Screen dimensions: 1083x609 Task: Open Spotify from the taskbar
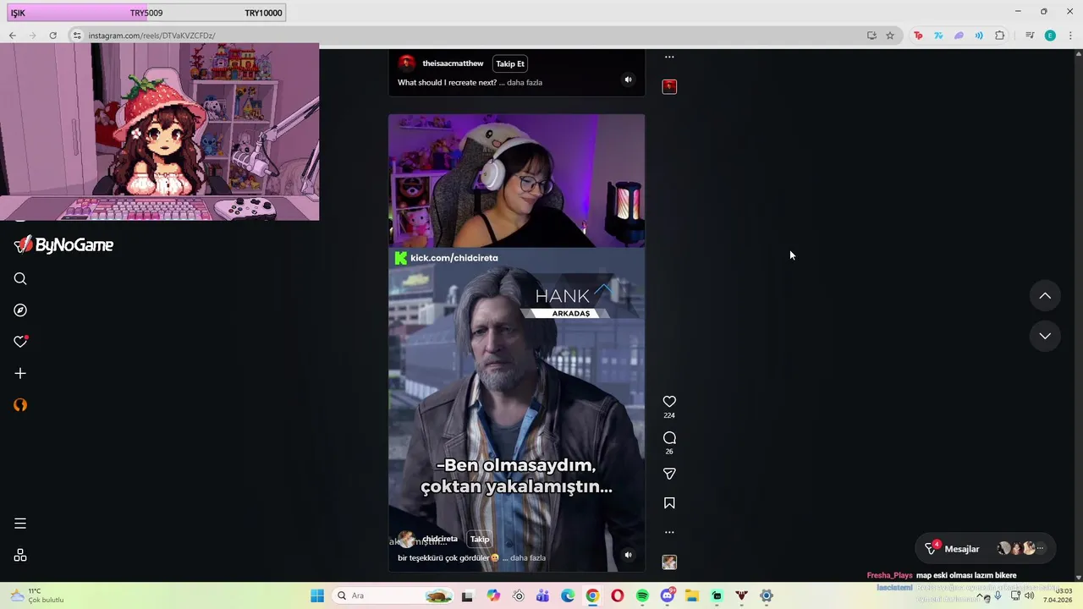[642, 595]
